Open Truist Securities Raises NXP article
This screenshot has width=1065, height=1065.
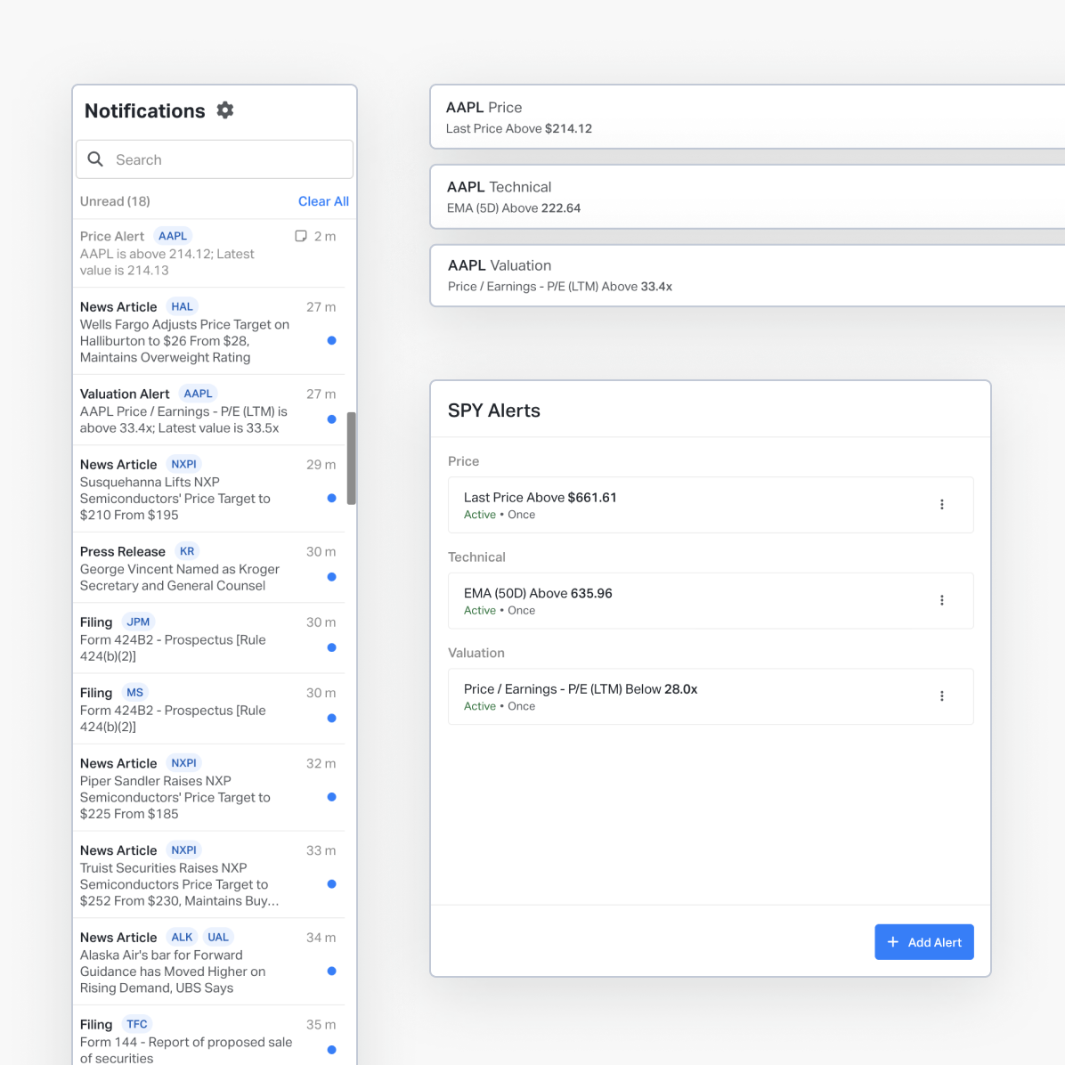click(x=209, y=874)
